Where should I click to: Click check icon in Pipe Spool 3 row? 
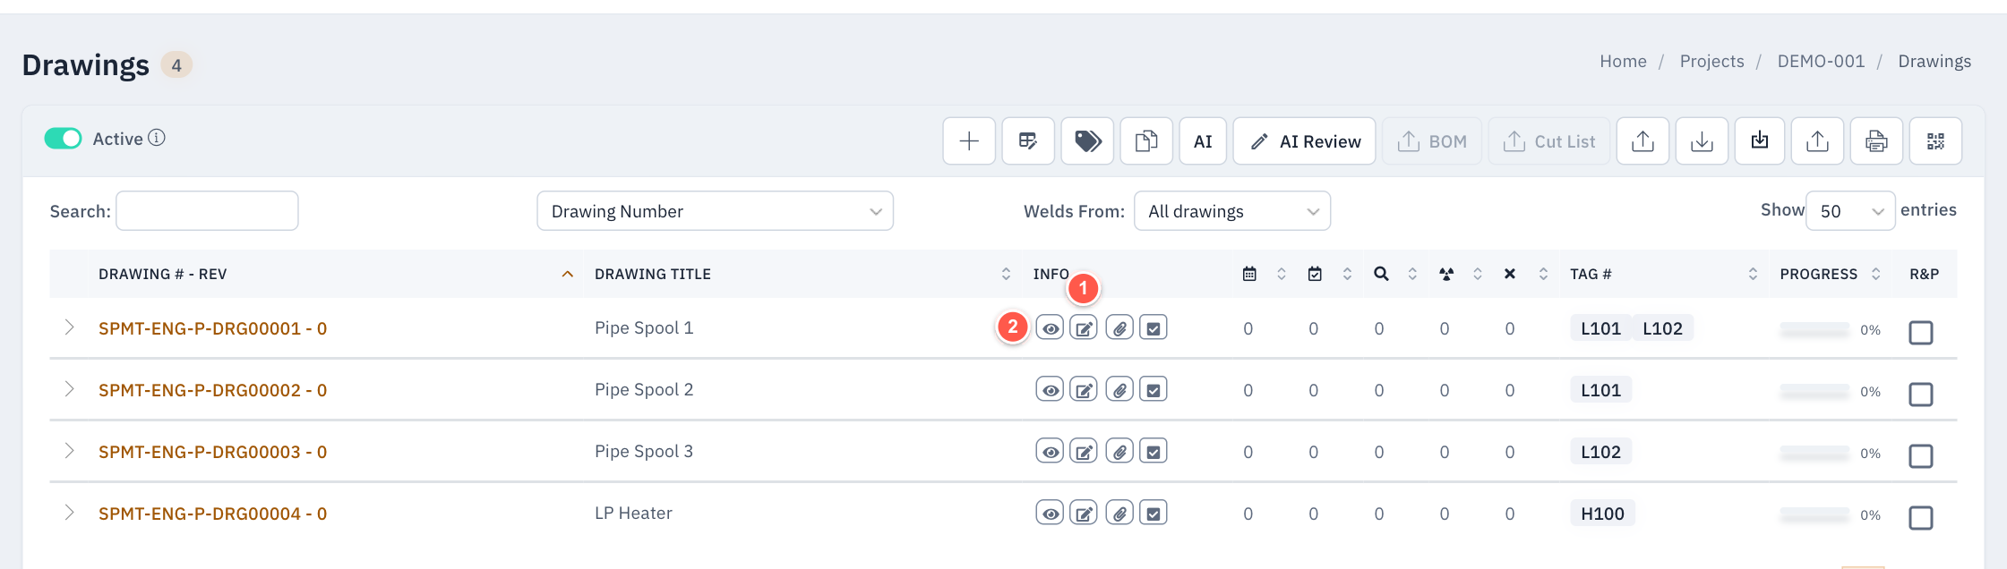[x=1154, y=452]
